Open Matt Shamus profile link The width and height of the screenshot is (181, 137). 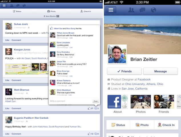pos(22,90)
